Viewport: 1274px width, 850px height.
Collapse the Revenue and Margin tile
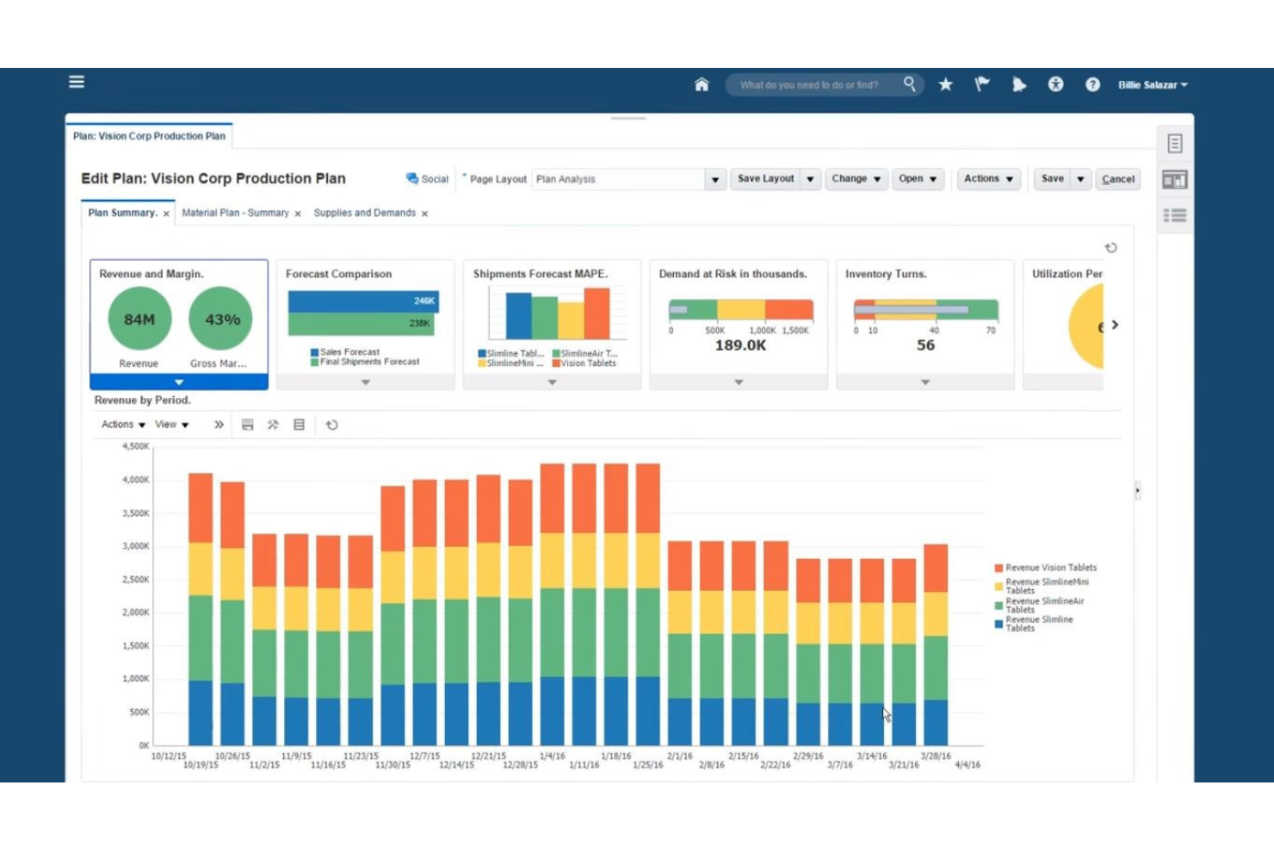pyautogui.click(x=179, y=382)
